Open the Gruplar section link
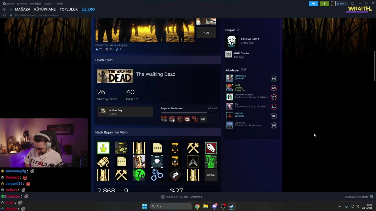This screenshot has height=211, width=376. click(x=230, y=30)
